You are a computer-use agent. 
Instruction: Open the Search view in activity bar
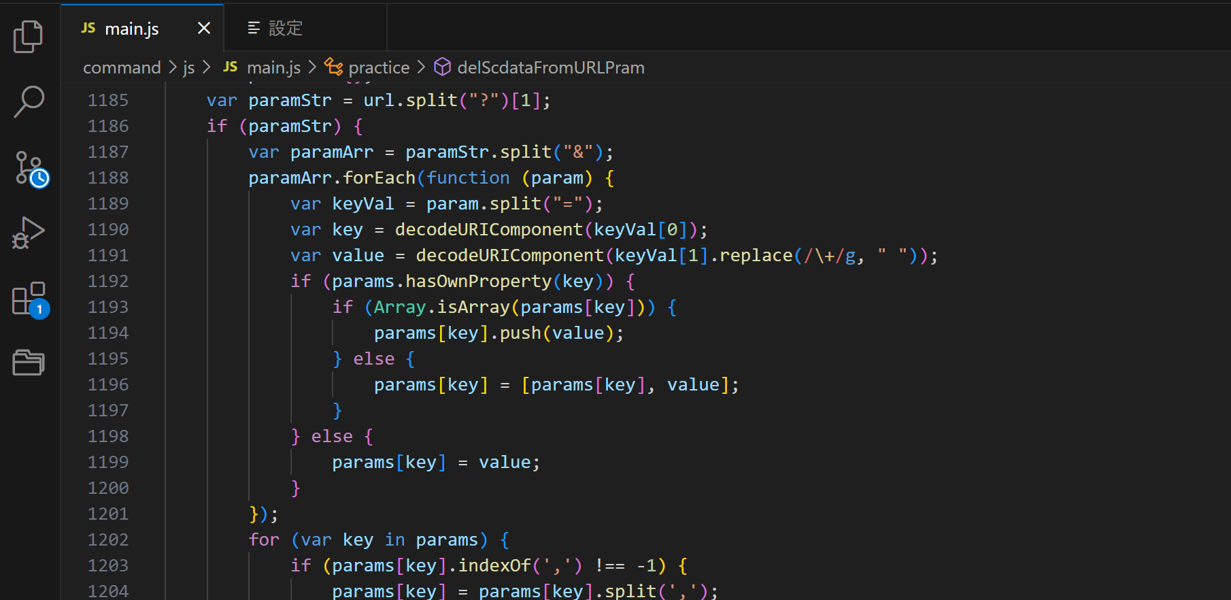pos(29,101)
